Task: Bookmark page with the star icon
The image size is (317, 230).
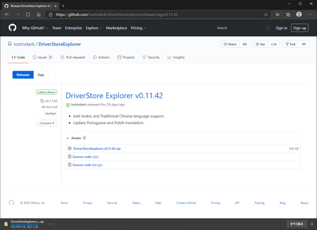Action: (x=266, y=15)
